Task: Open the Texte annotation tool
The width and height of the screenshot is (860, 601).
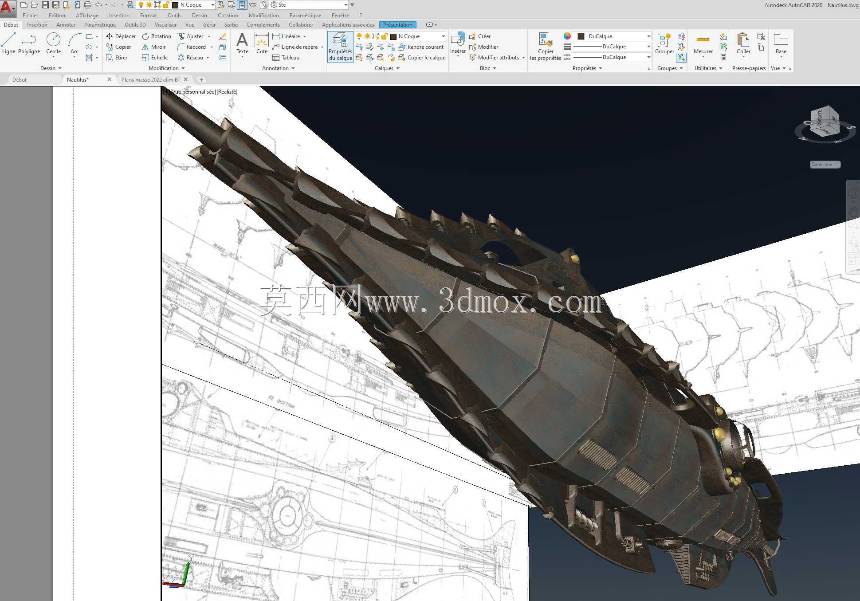Action: (242, 44)
